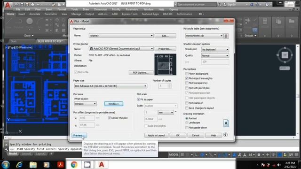Image resolution: width=301 pixels, height=169 pixels.
Task: Switch to the Home ribbon tab
Action: coord(10,14)
